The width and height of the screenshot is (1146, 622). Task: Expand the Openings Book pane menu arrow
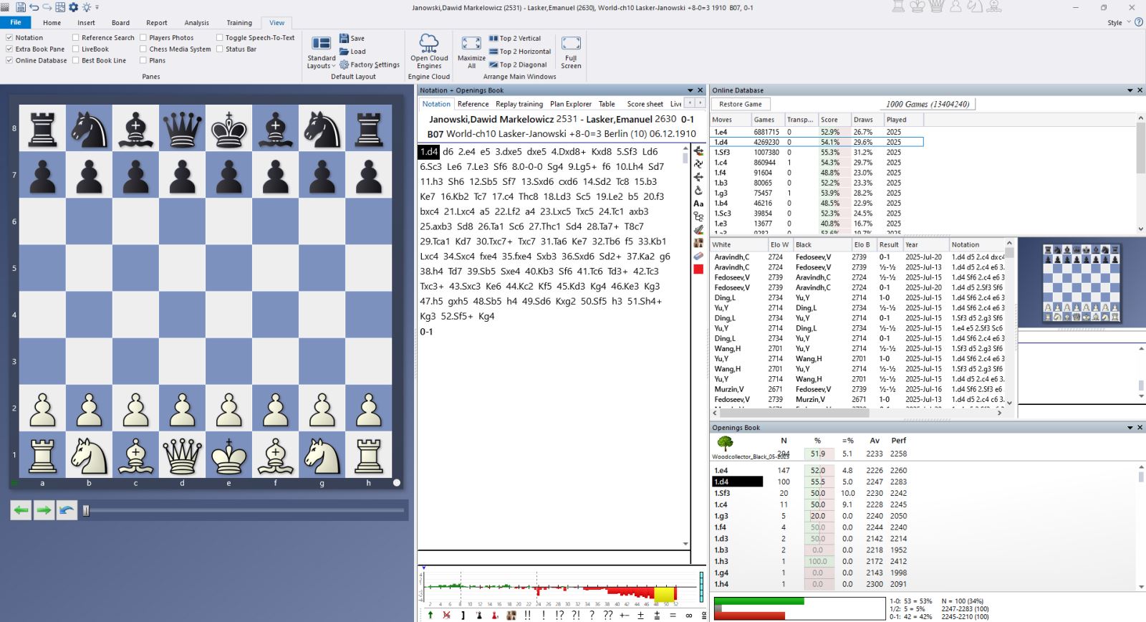[x=1130, y=428]
